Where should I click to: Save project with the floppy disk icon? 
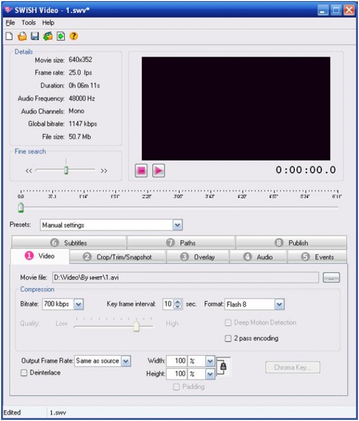pos(35,36)
